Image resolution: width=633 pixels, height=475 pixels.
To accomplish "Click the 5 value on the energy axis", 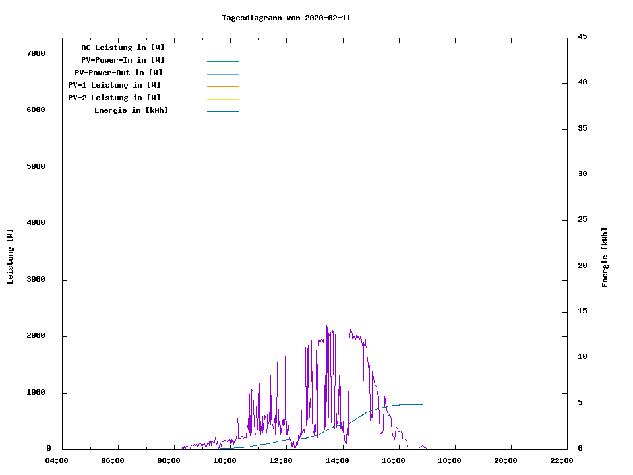I will tap(580, 402).
